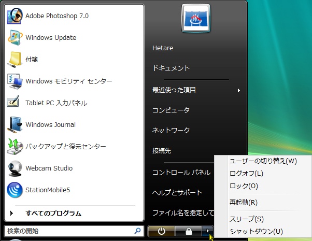Click the Windows Journal label

51,125
